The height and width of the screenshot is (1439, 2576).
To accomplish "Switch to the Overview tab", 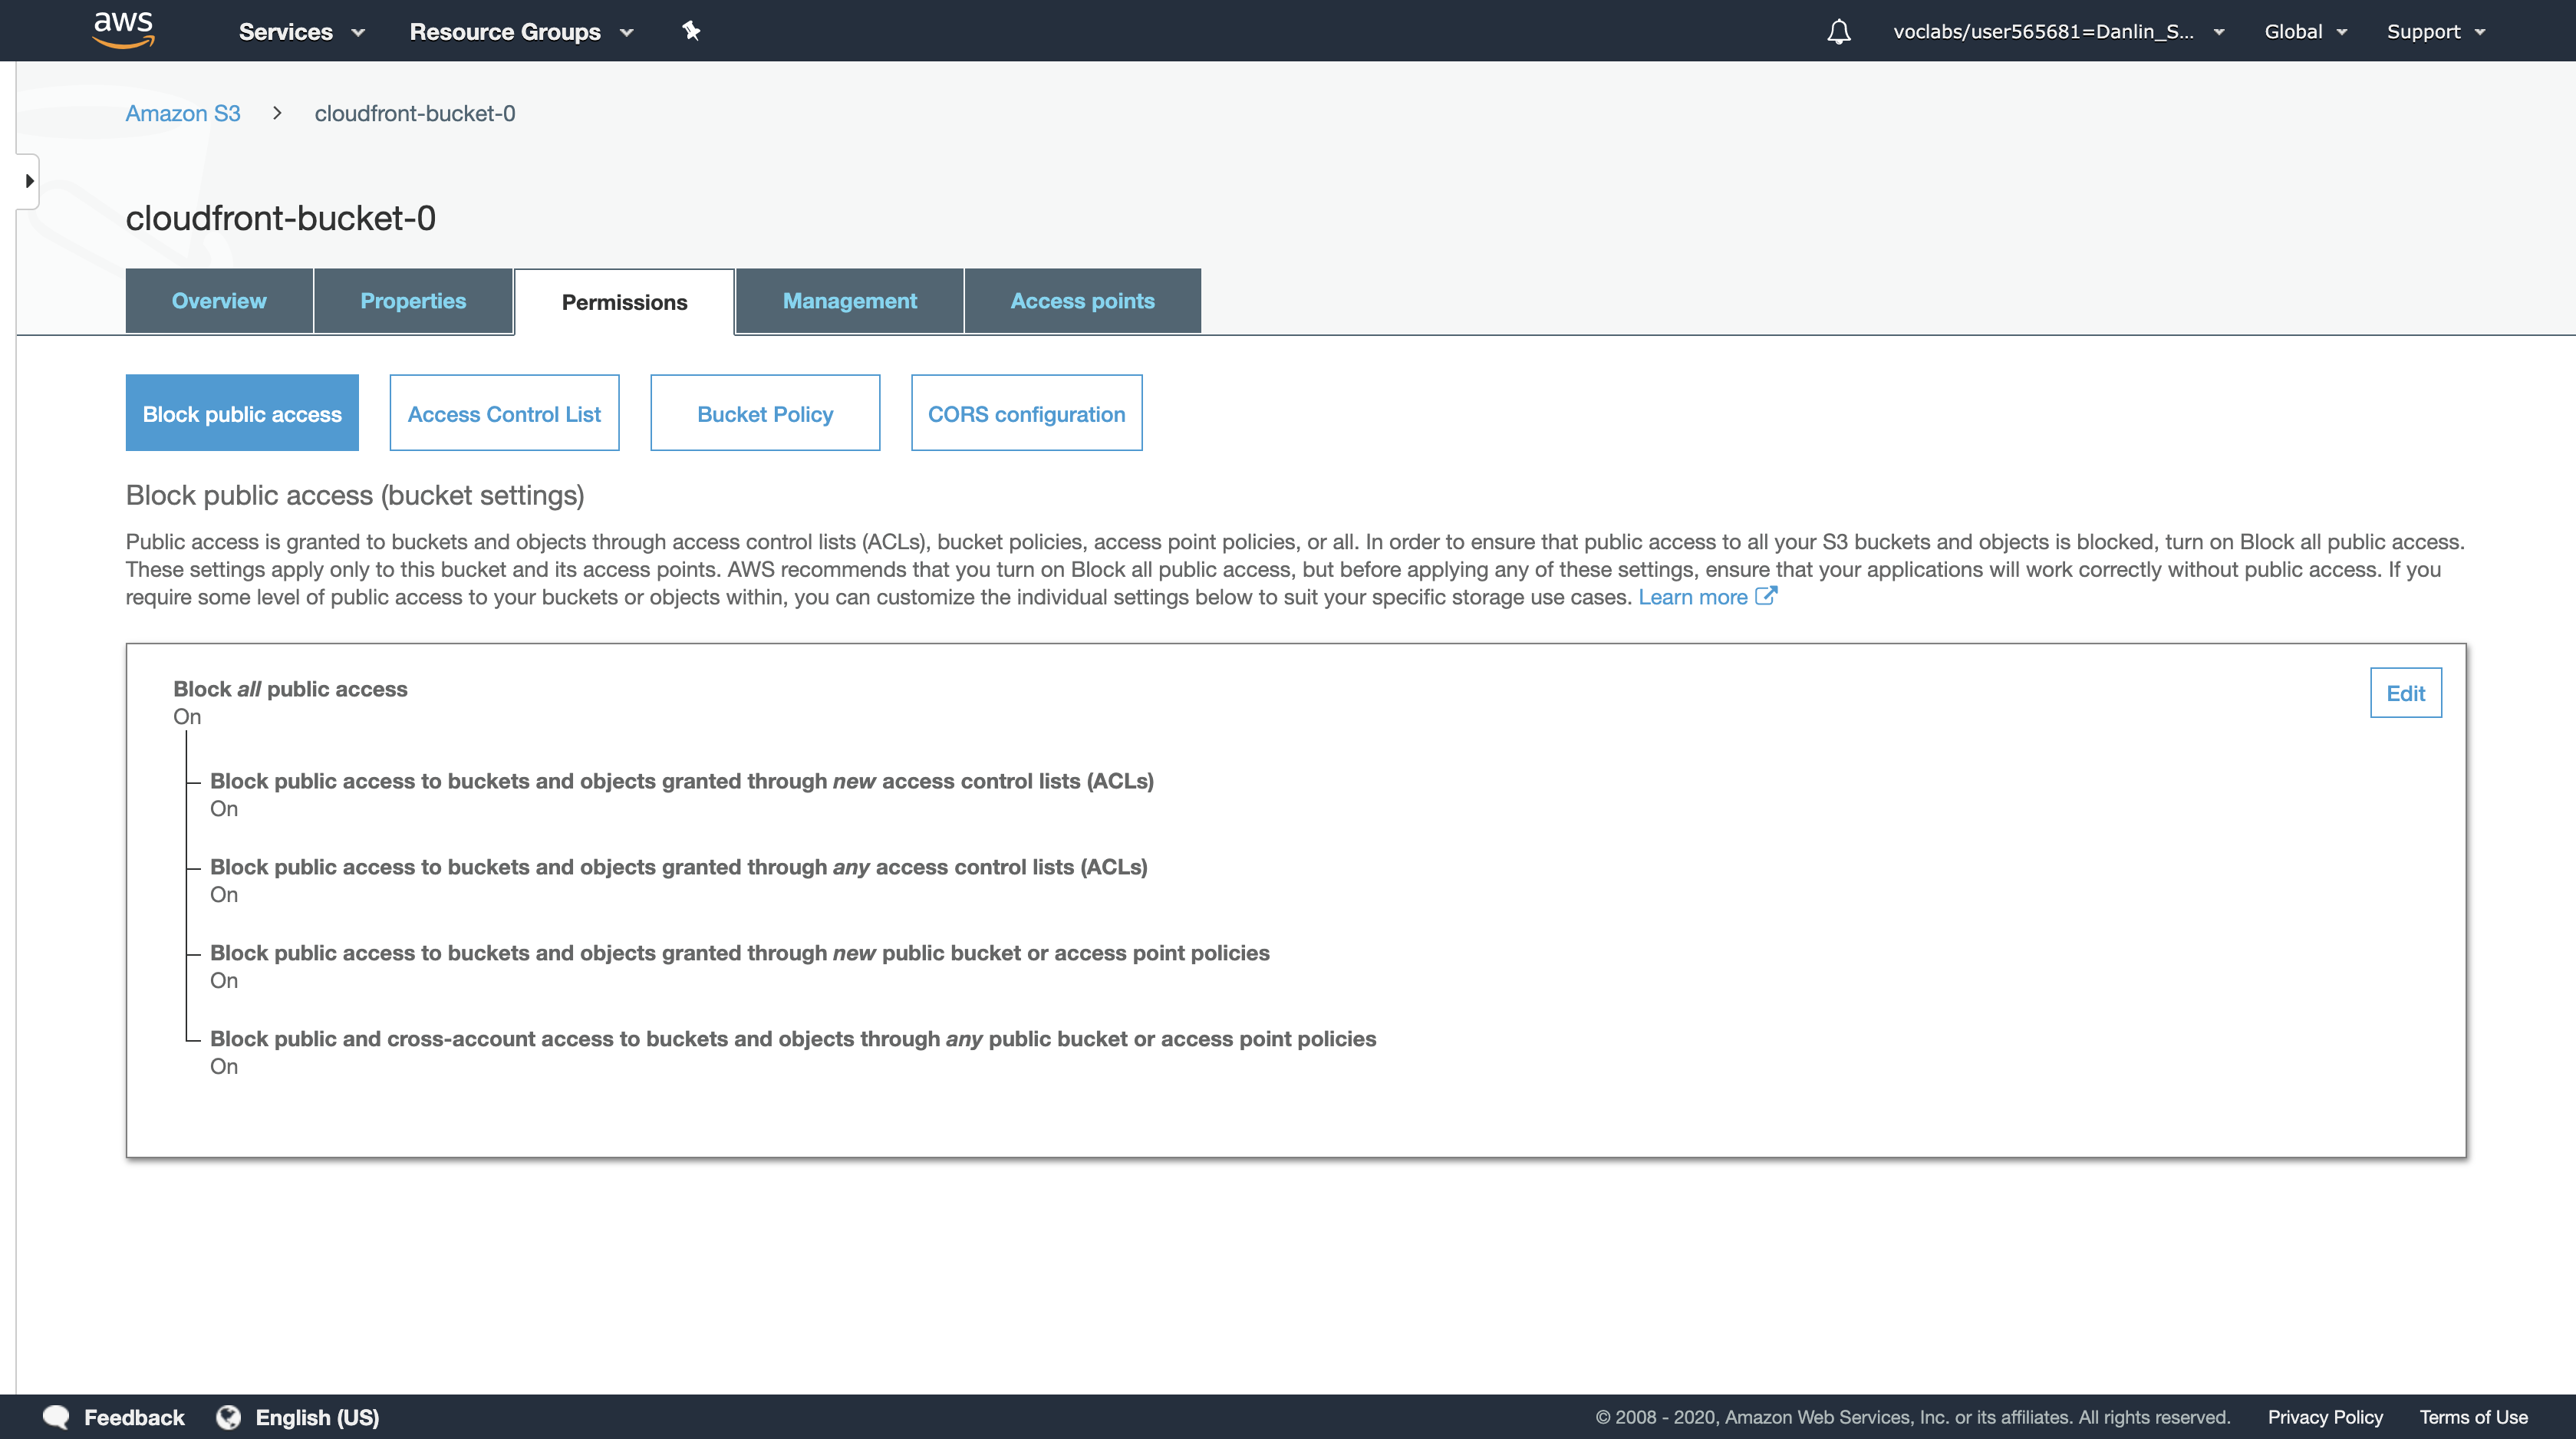I will pos(219,301).
